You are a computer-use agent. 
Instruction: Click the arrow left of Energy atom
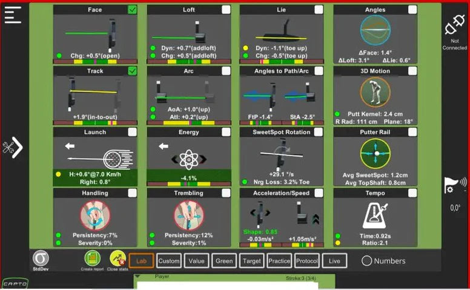coord(162,146)
